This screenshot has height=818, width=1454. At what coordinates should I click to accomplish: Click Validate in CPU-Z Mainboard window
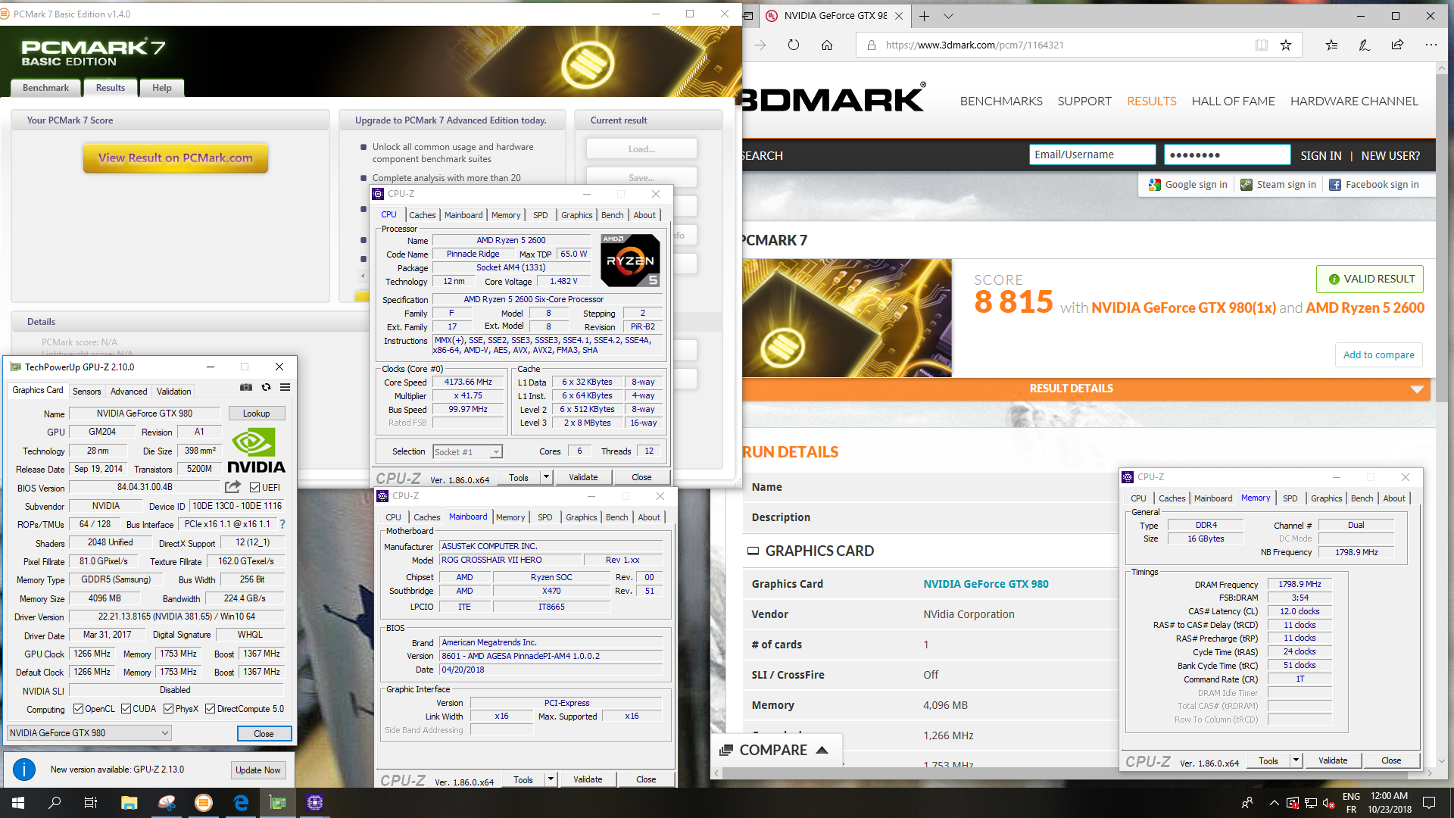tap(588, 779)
